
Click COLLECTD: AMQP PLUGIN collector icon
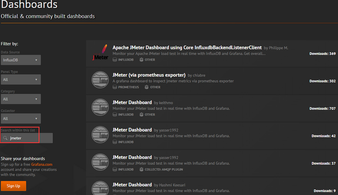point(141,169)
